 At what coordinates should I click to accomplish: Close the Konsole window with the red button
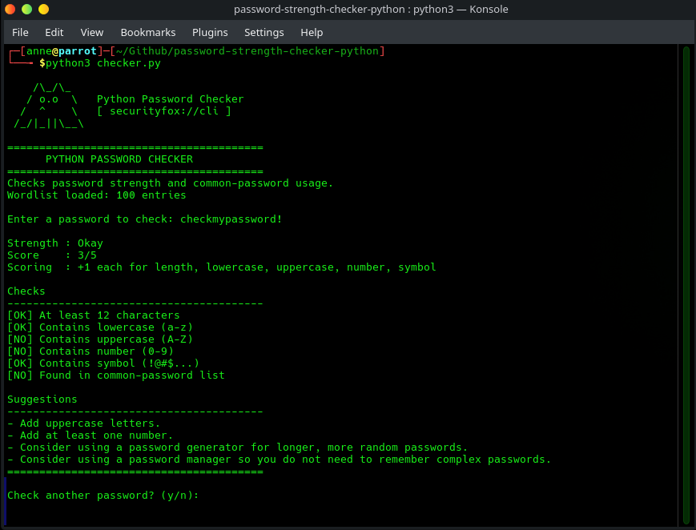[x=10, y=9]
